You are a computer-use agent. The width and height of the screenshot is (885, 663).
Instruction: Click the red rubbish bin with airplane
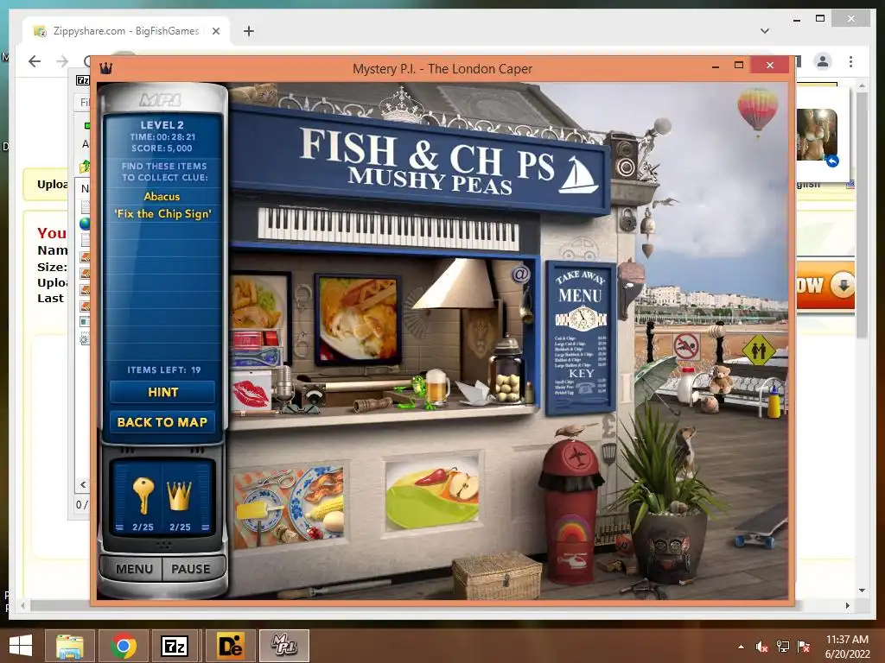(570, 512)
